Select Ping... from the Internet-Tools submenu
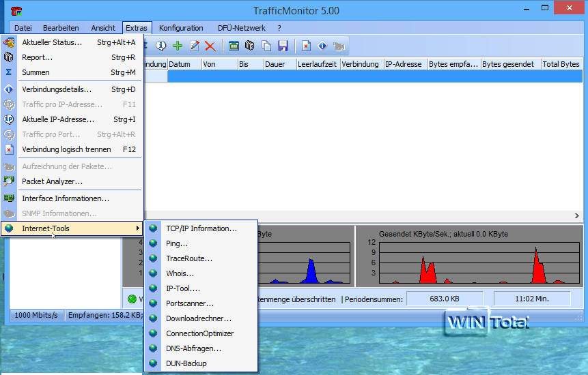This screenshot has width=588, height=375. coord(177,243)
